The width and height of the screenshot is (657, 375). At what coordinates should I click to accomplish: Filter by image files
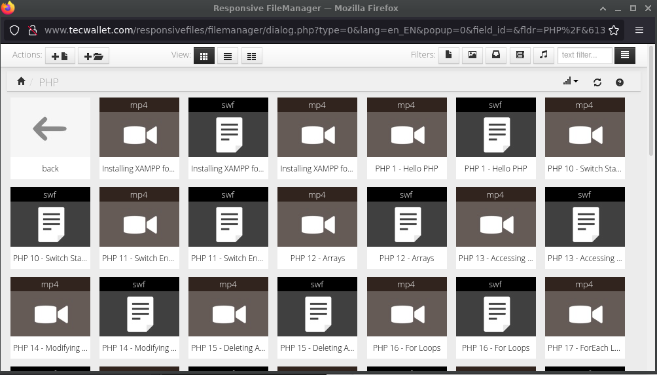472,56
